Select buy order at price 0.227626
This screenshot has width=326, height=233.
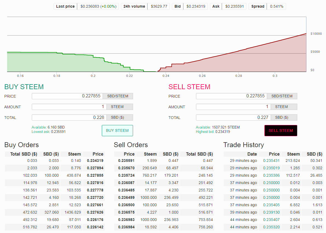pos(55,212)
